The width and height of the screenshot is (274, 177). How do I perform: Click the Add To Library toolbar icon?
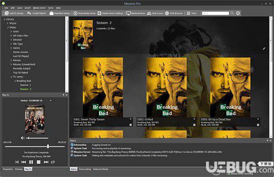coord(6,13)
